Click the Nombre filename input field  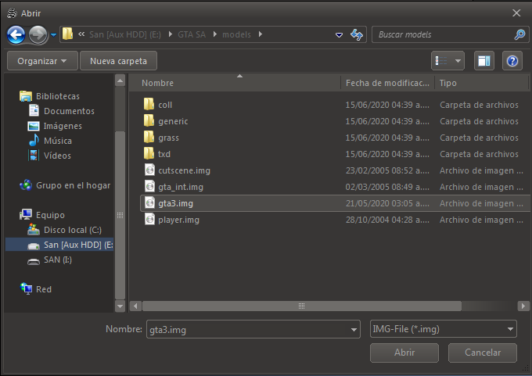point(248,329)
